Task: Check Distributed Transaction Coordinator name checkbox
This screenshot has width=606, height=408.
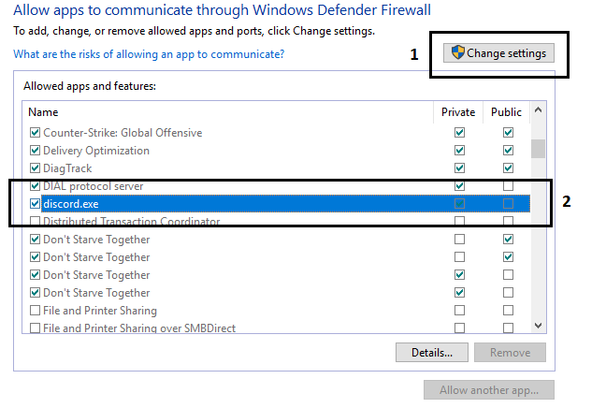Action: click(35, 221)
